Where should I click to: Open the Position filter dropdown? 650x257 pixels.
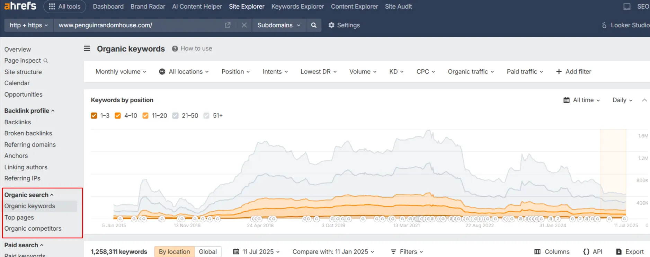pos(235,72)
